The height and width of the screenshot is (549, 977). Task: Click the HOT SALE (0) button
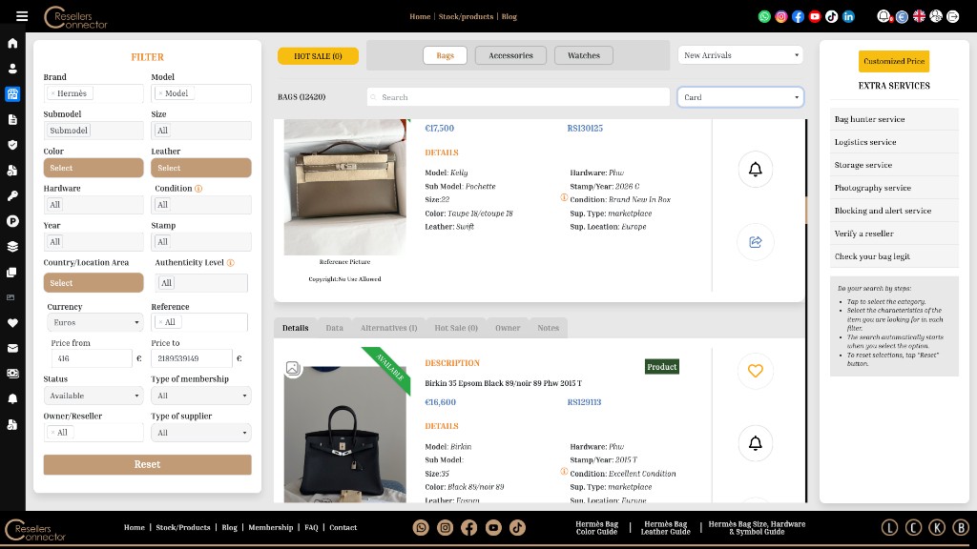318,56
